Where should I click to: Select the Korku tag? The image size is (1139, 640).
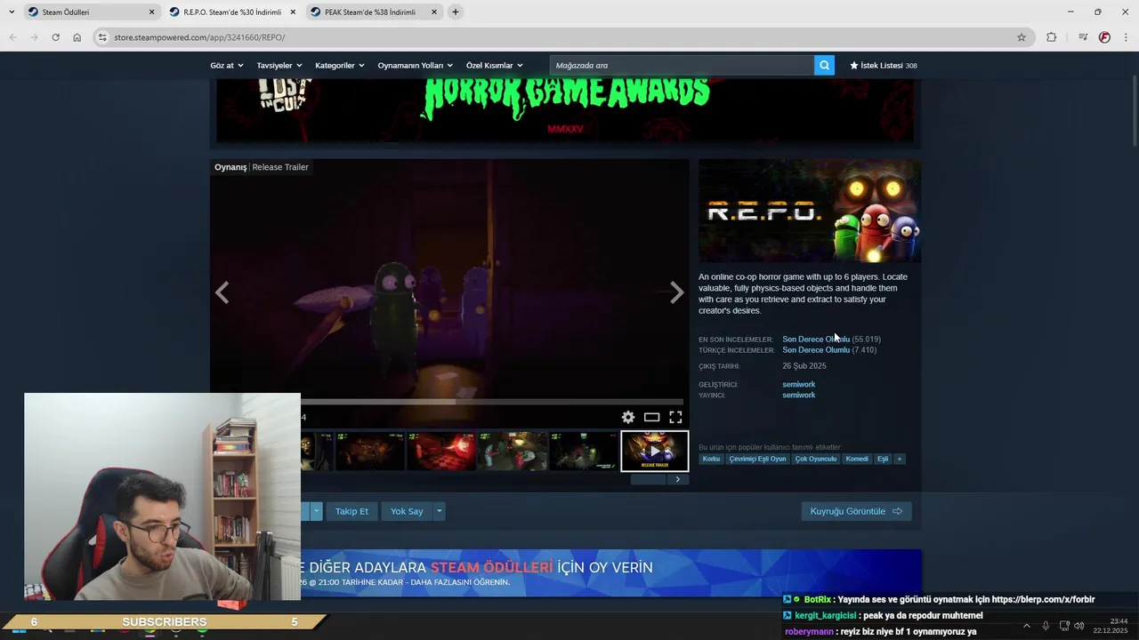click(x=711, y=459)
